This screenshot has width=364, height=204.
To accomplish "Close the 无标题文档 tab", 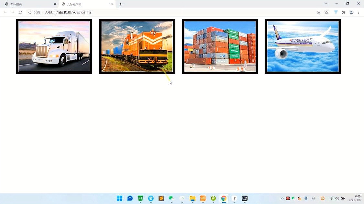I will pos(111,4).
